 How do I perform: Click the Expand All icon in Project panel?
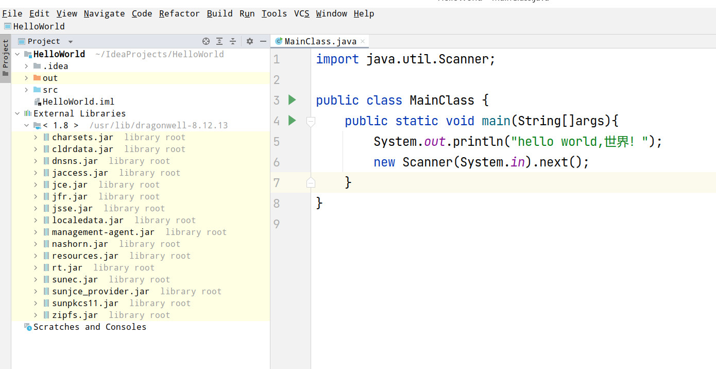(219, 41)
